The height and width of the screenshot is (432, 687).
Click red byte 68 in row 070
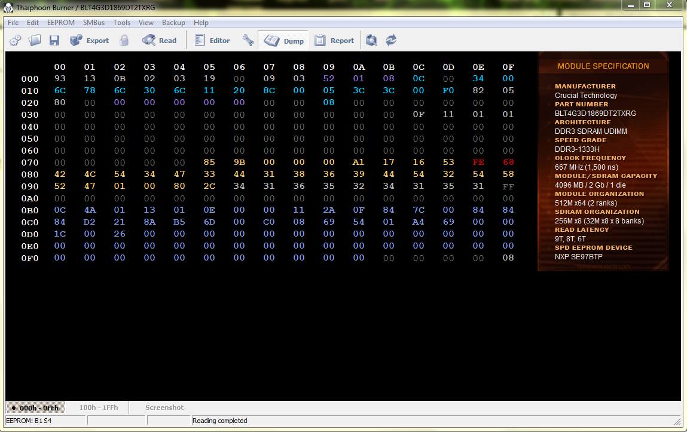508,162
